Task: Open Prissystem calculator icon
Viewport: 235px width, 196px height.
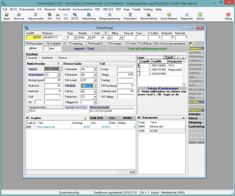Action: click(130, 15)
